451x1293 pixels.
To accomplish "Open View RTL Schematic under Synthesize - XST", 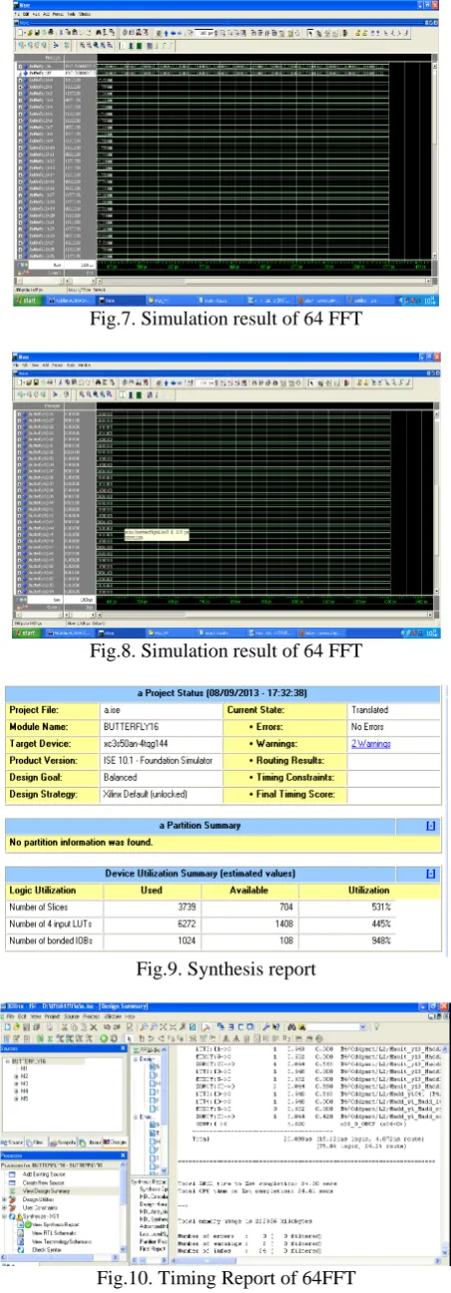I will (54, 1232).
